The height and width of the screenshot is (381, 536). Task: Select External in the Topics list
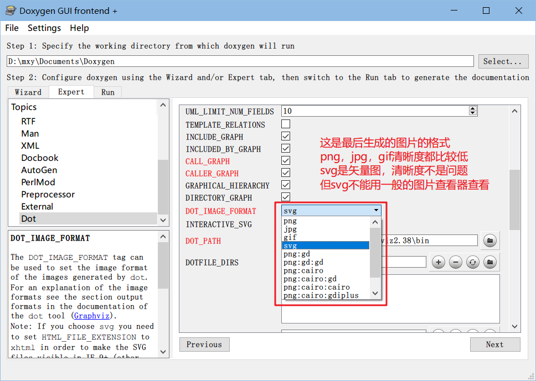coord(37,206)
